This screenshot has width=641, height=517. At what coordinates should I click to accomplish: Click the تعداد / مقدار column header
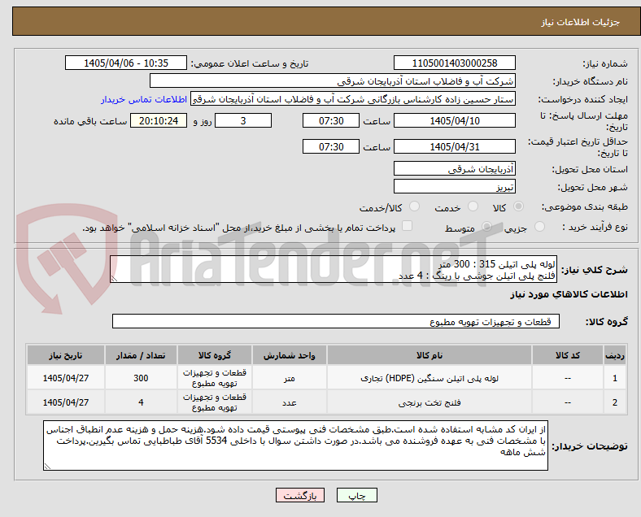[141, 355]
